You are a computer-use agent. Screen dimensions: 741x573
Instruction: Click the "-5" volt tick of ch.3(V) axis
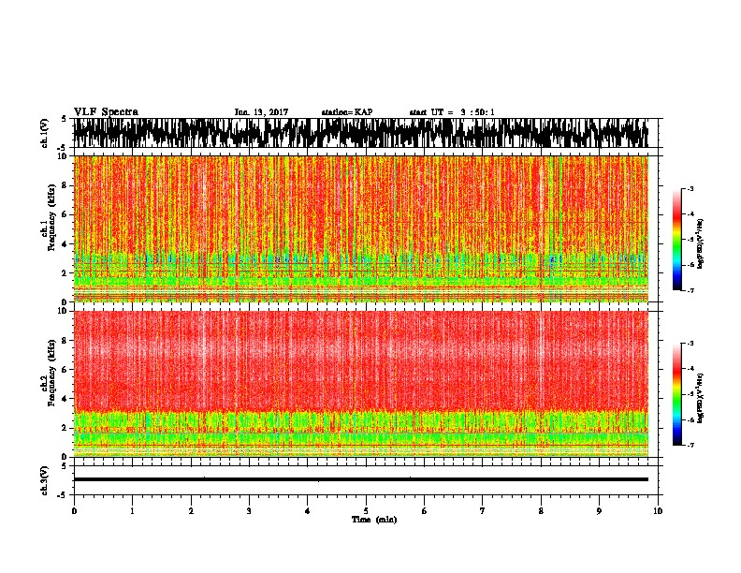pyautogui.click(x=63, y=495)
